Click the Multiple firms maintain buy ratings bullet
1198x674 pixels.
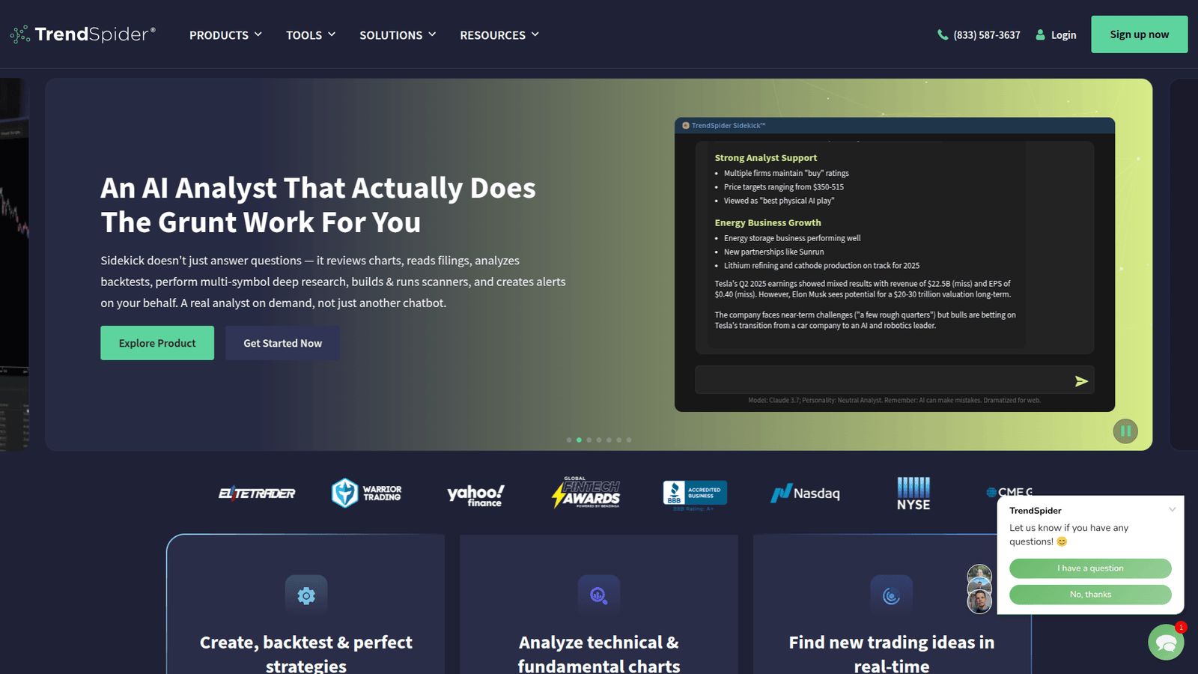[x=786, y=174]
